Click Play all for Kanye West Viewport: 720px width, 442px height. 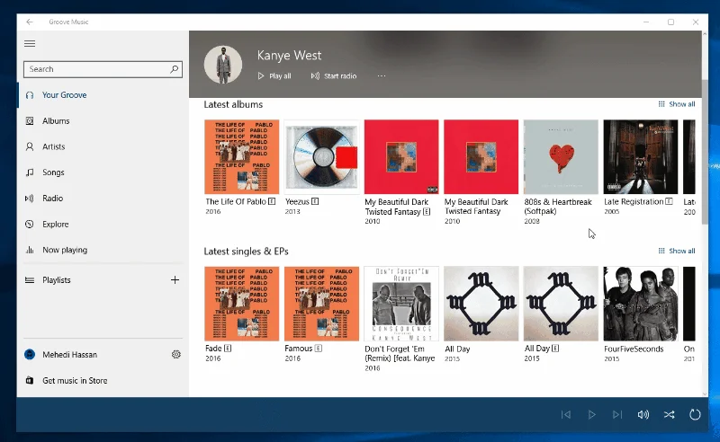click(x=274, y=76)
